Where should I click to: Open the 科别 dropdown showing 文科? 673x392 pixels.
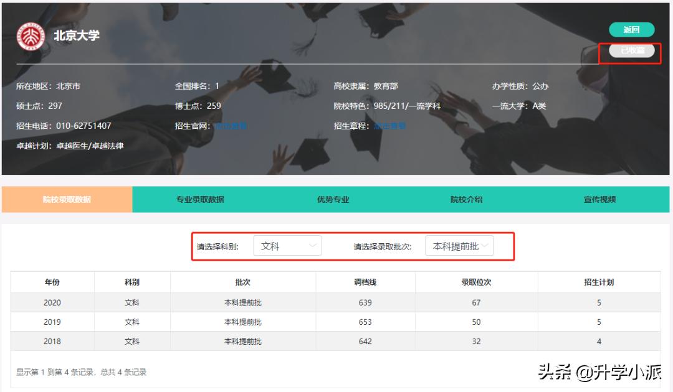pyautogui.click(x=288, y=245)
